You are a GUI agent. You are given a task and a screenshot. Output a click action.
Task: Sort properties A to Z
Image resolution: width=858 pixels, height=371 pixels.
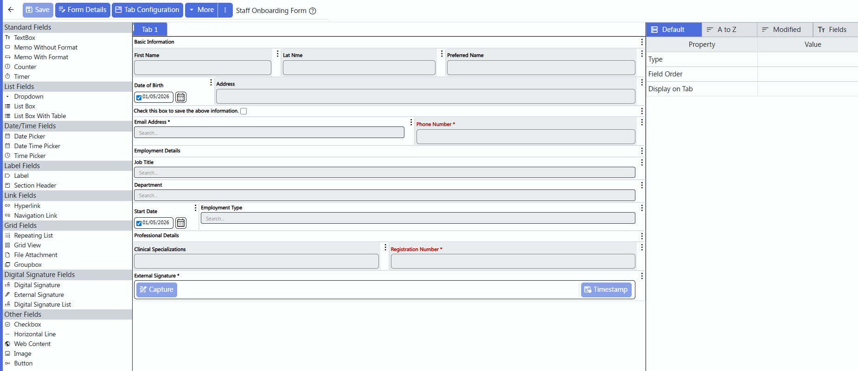tap(730, 30)
